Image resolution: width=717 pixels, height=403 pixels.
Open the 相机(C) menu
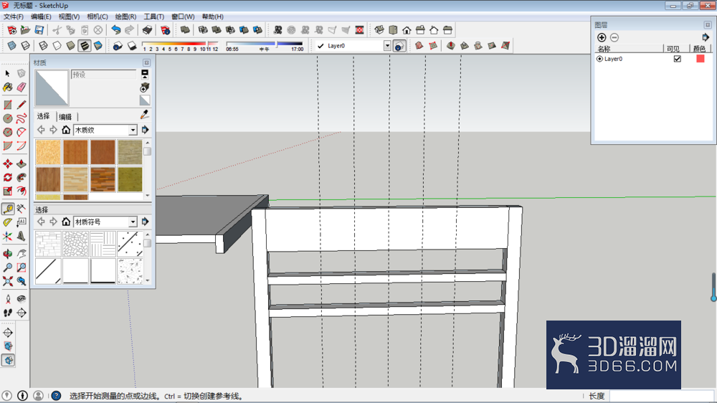[x=97, y=16]
